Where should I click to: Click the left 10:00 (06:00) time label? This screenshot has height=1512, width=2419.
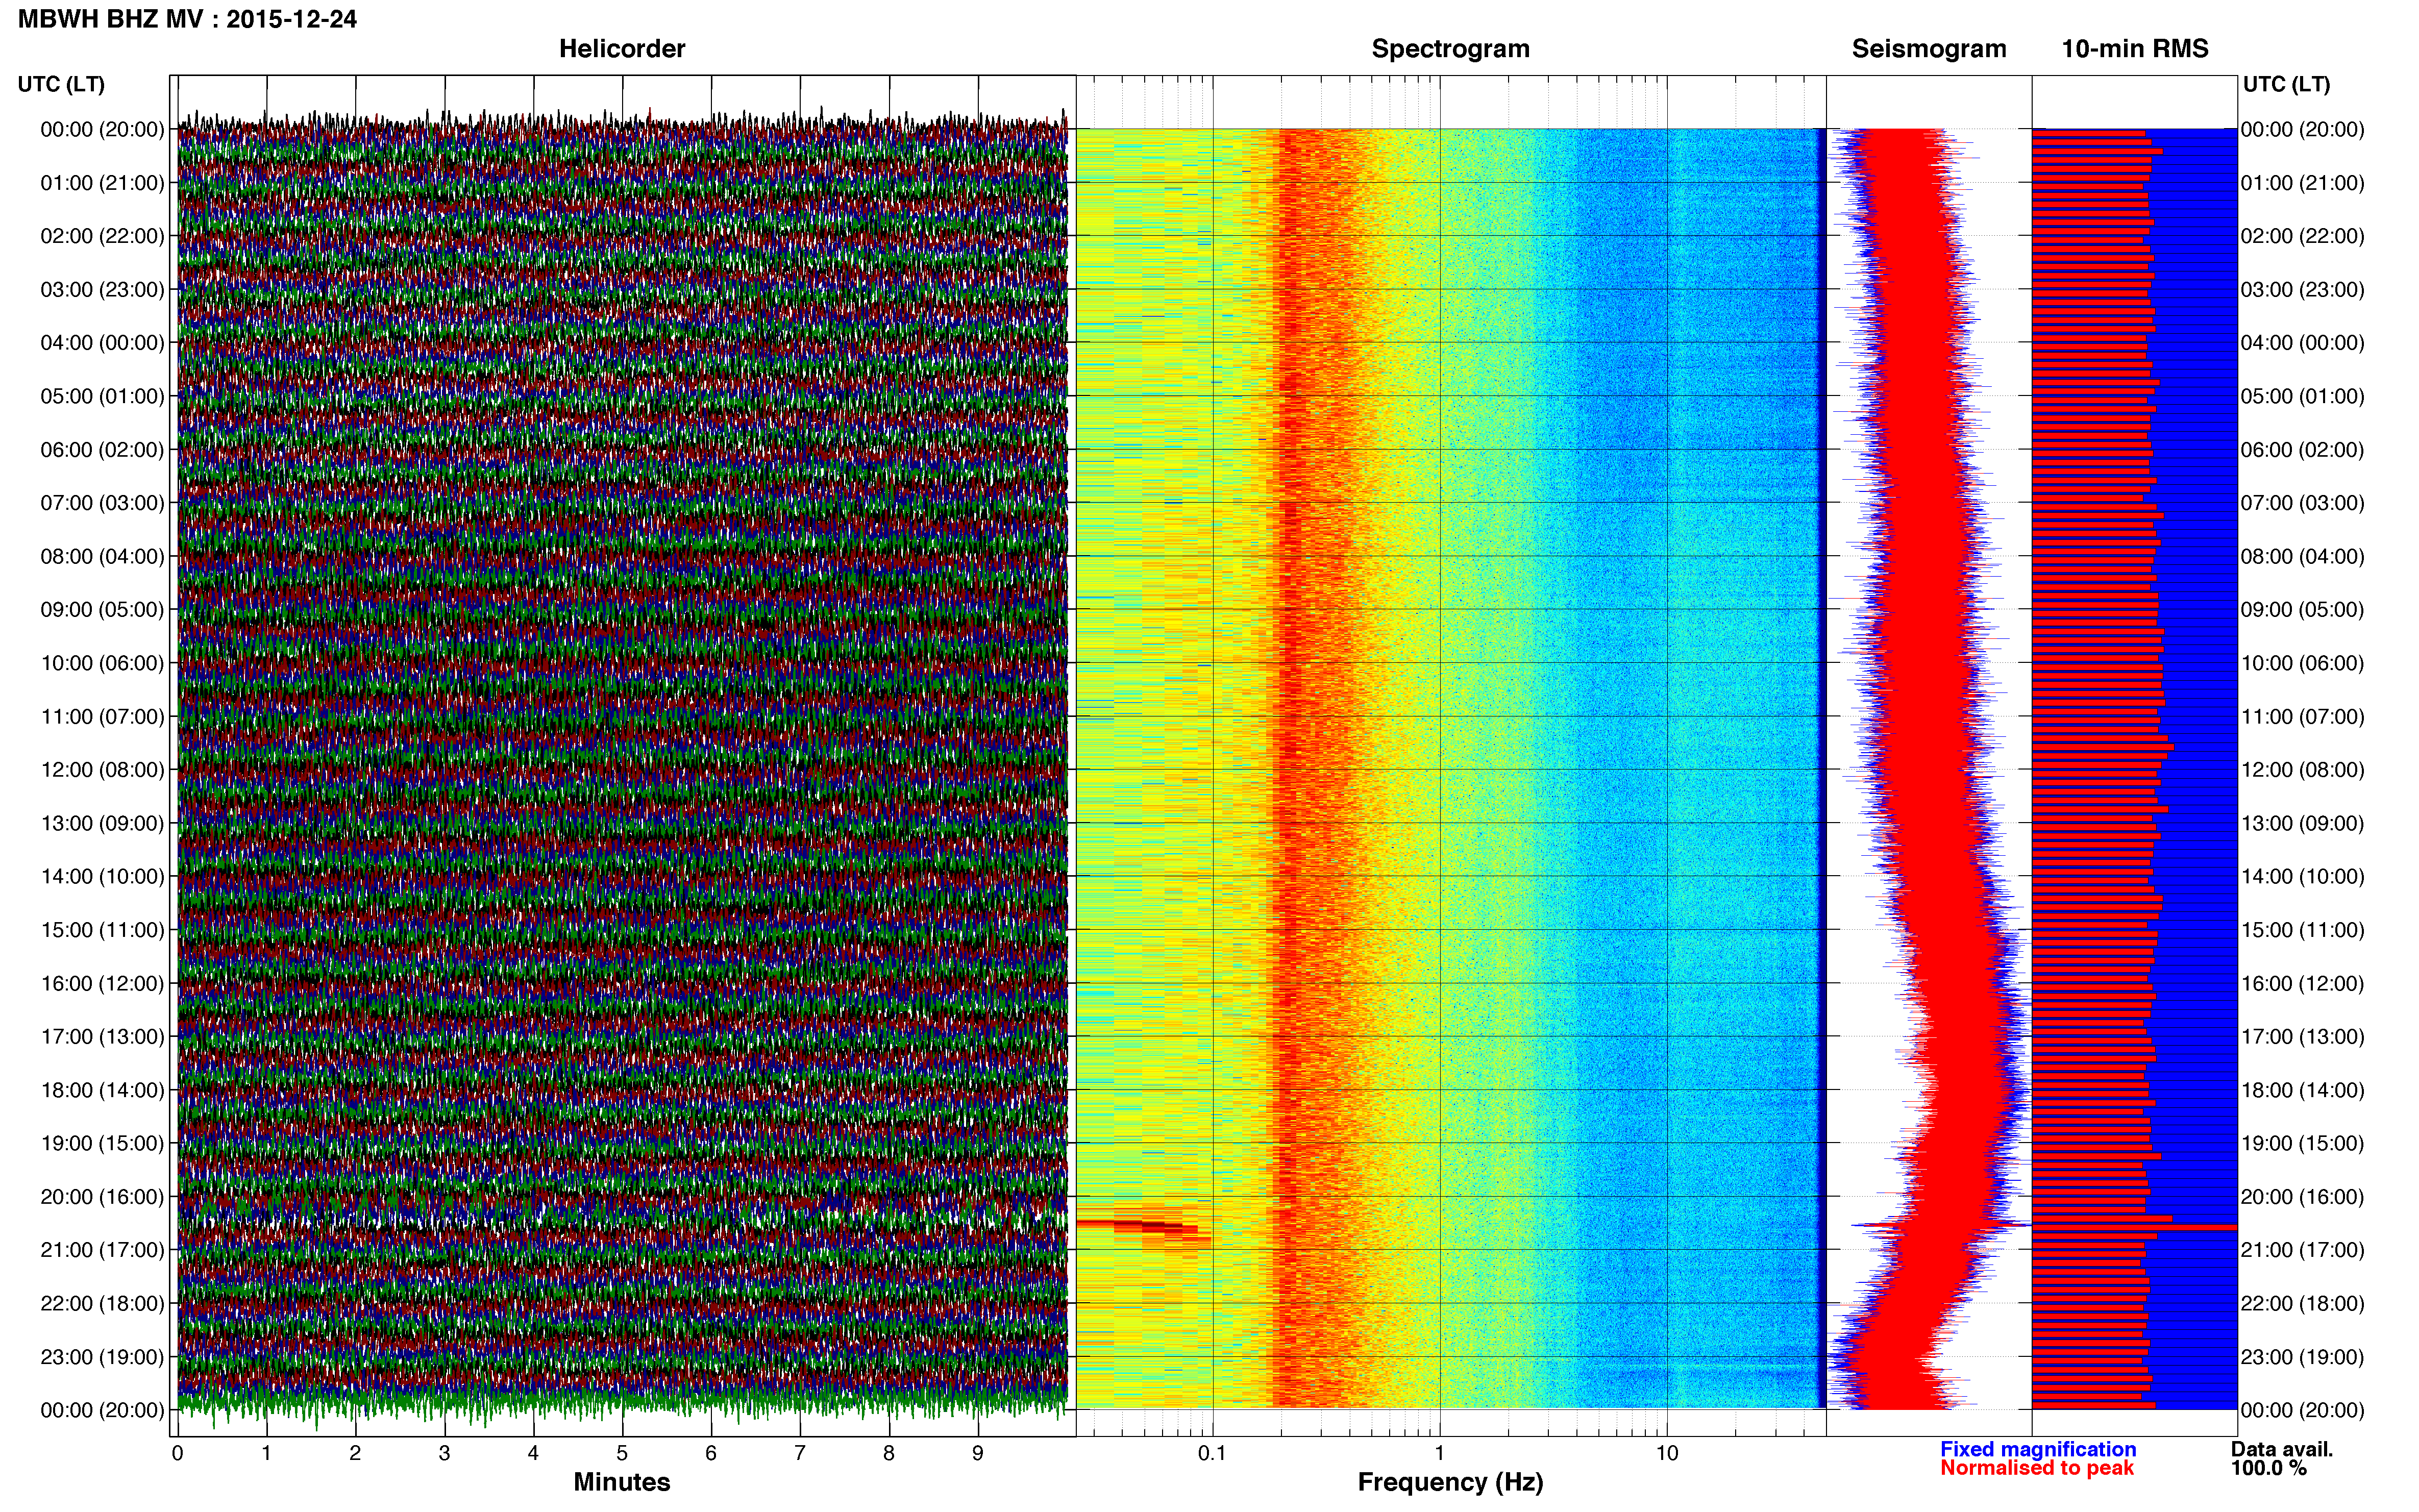pos(102,663)
